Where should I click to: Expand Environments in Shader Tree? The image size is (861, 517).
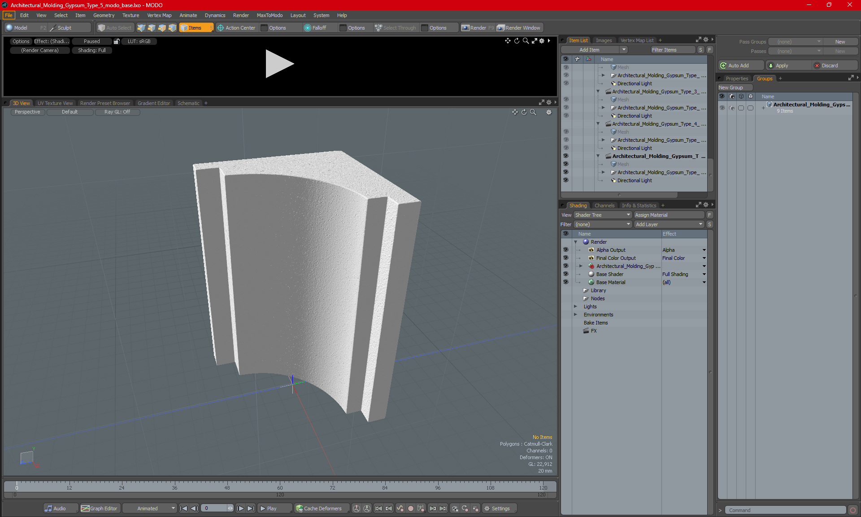click(576, 315)
